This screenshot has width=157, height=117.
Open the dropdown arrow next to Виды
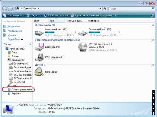[x=41, y=15]
